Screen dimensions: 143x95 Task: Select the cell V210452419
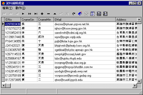pos(13,33)
